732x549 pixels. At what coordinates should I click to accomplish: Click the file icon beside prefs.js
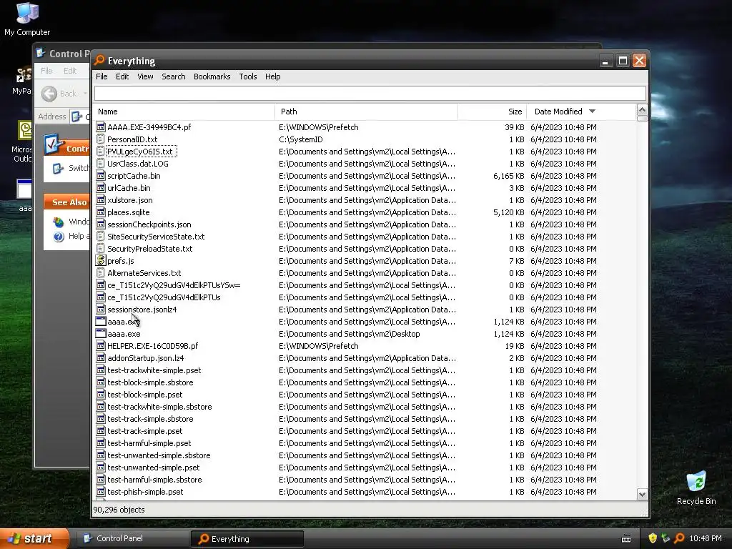pyautogui.click(x=100, y=260)
